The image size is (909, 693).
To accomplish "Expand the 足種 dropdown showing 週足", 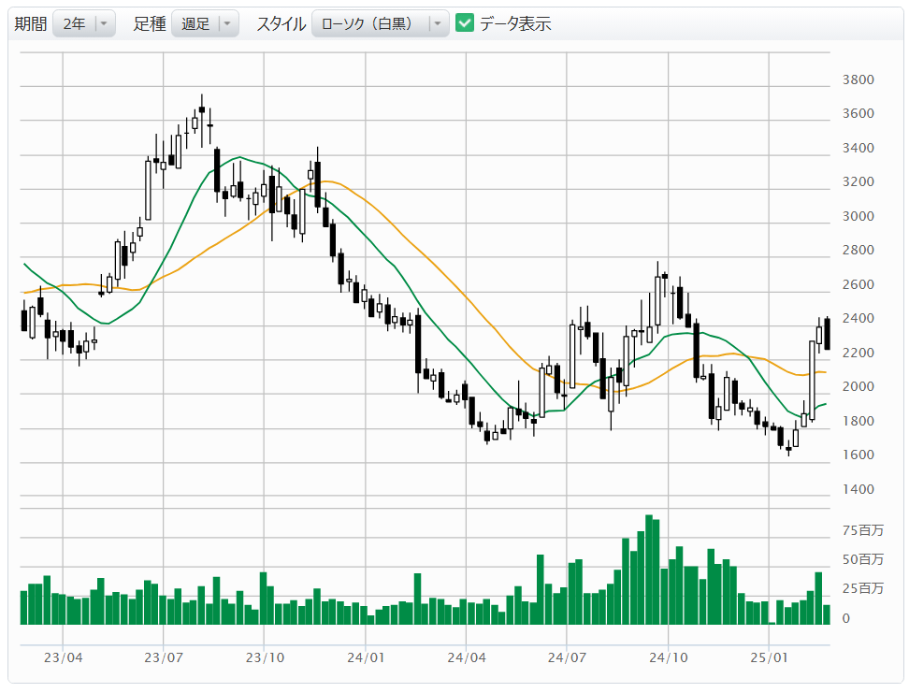I will pyautogui.click(x=205, y=24).
